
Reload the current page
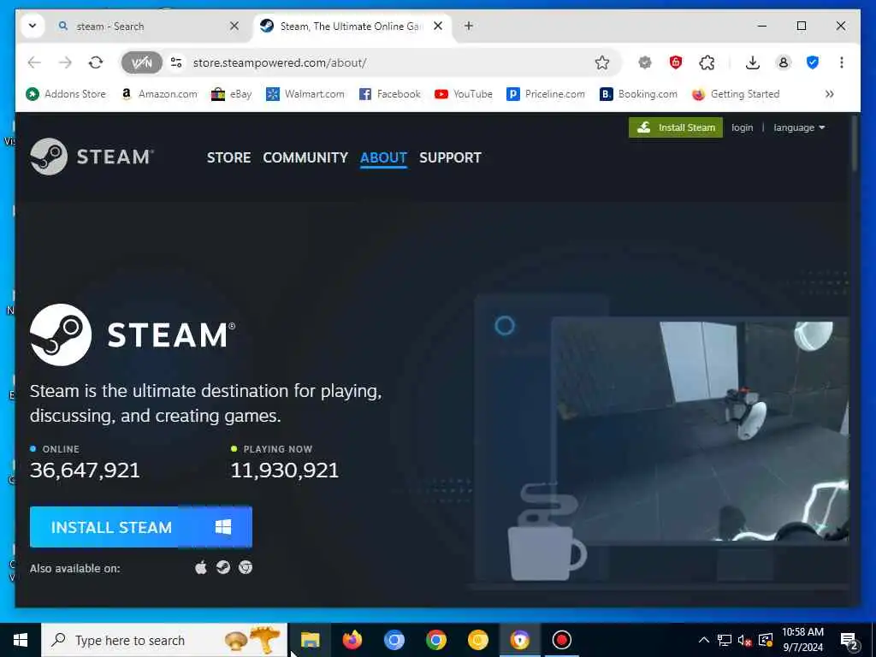[96, 62]
